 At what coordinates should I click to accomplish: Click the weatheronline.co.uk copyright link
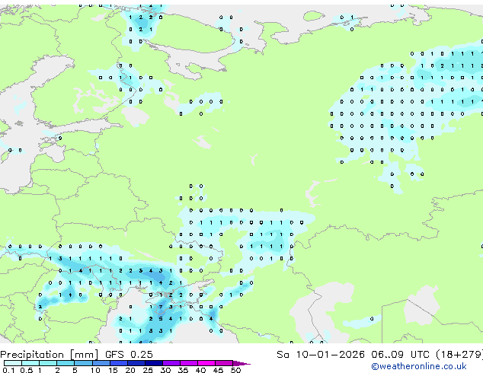pos(419,366)
